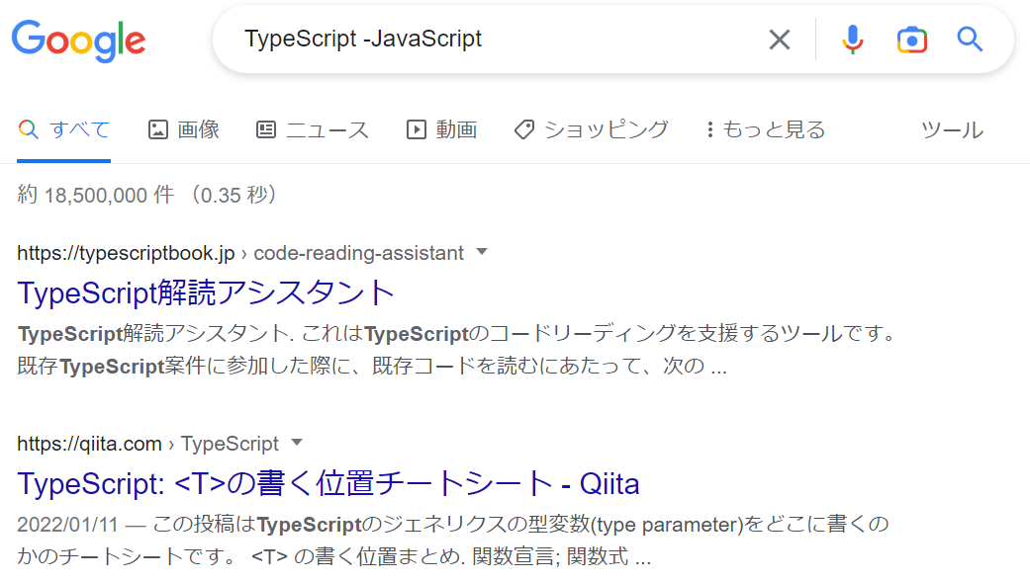Click the result count text area
Image resolution: width=1030 pixels, height=582 pixels.
coord(145,195)
